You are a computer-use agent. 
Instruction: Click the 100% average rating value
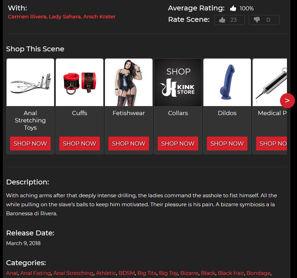247,8
